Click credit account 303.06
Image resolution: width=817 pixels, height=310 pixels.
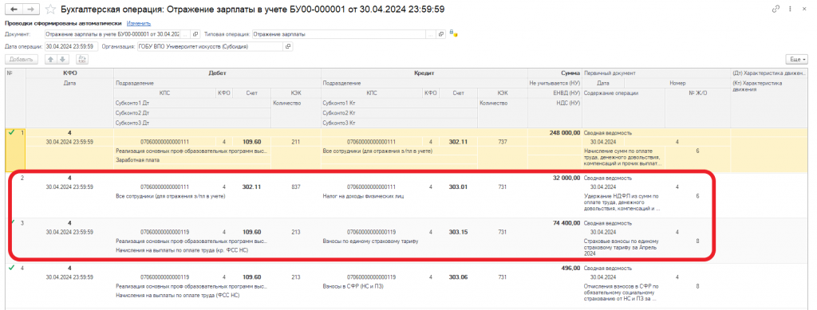pyautogui.click(x=458, y=277)
